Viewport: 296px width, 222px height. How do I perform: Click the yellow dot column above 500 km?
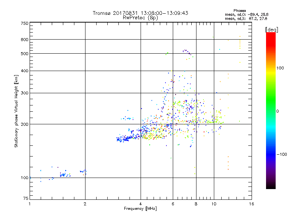tap(240, 43)
